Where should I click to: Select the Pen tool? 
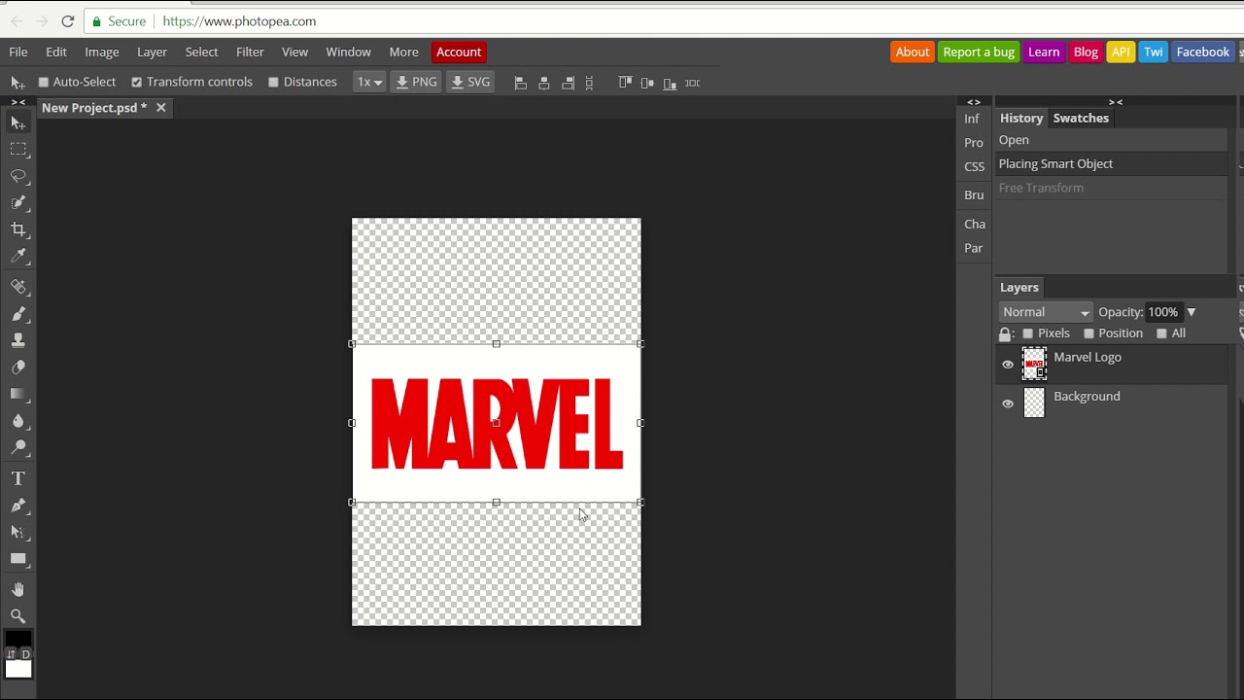click(17, 506)
